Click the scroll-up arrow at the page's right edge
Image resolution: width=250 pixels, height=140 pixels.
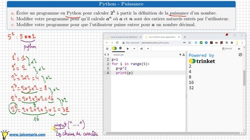tap(244, 47)
